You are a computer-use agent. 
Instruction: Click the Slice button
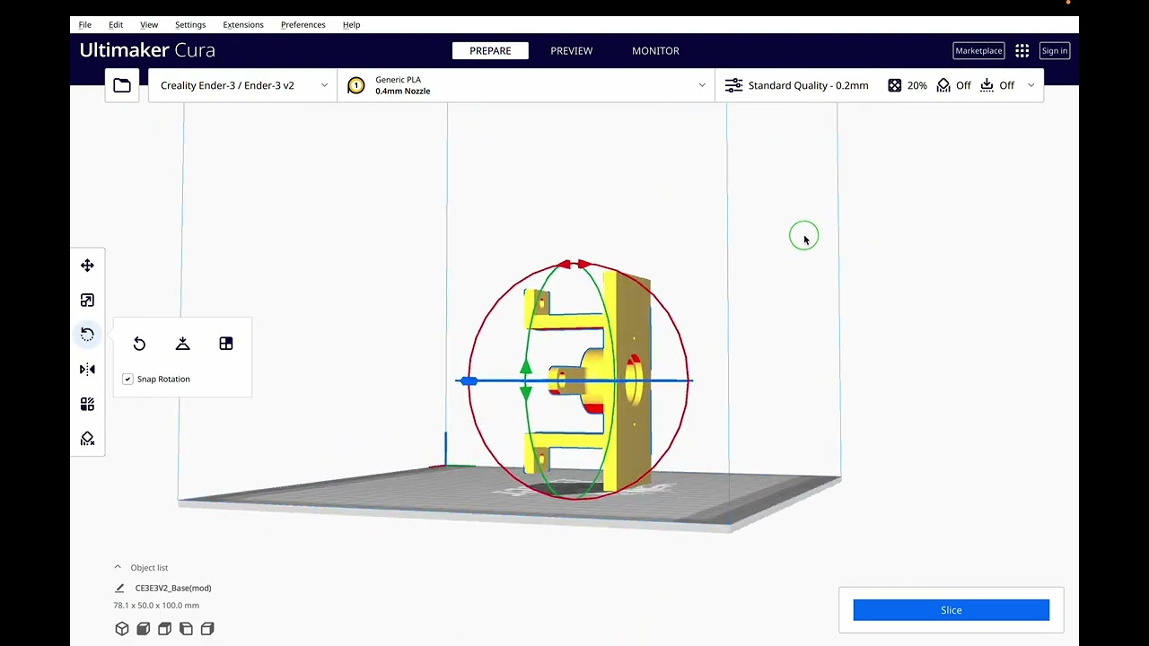click(x=951, y=610)
